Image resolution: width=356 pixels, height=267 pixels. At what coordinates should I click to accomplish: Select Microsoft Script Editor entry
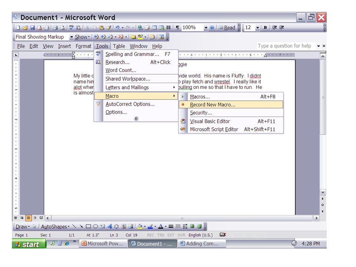click(231, 129)
